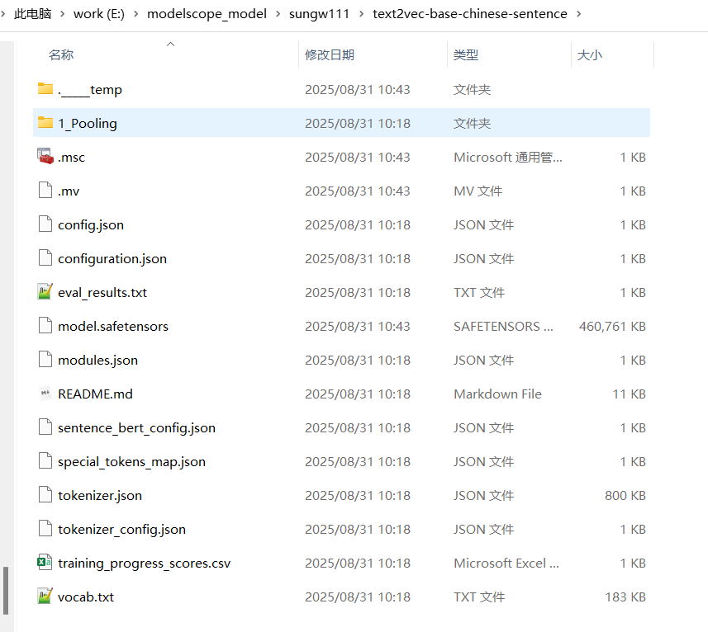Select the tokenizer.json file name
The height and width of the screenshot is (632, 708).
pos(100,495)
